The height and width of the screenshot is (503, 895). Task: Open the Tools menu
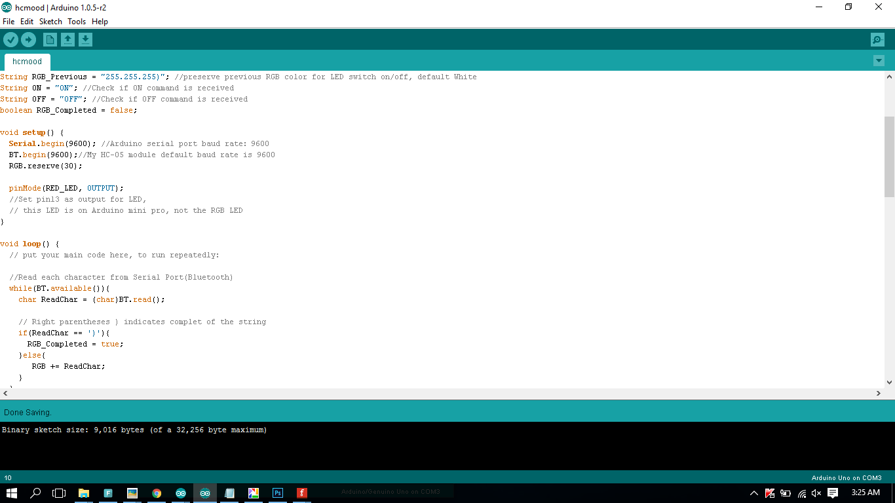point(76,22)
